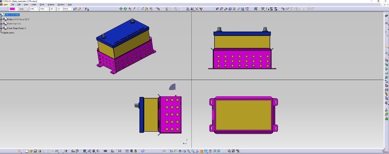Click the Zoom Out magnifier icon

coord(193,151)
